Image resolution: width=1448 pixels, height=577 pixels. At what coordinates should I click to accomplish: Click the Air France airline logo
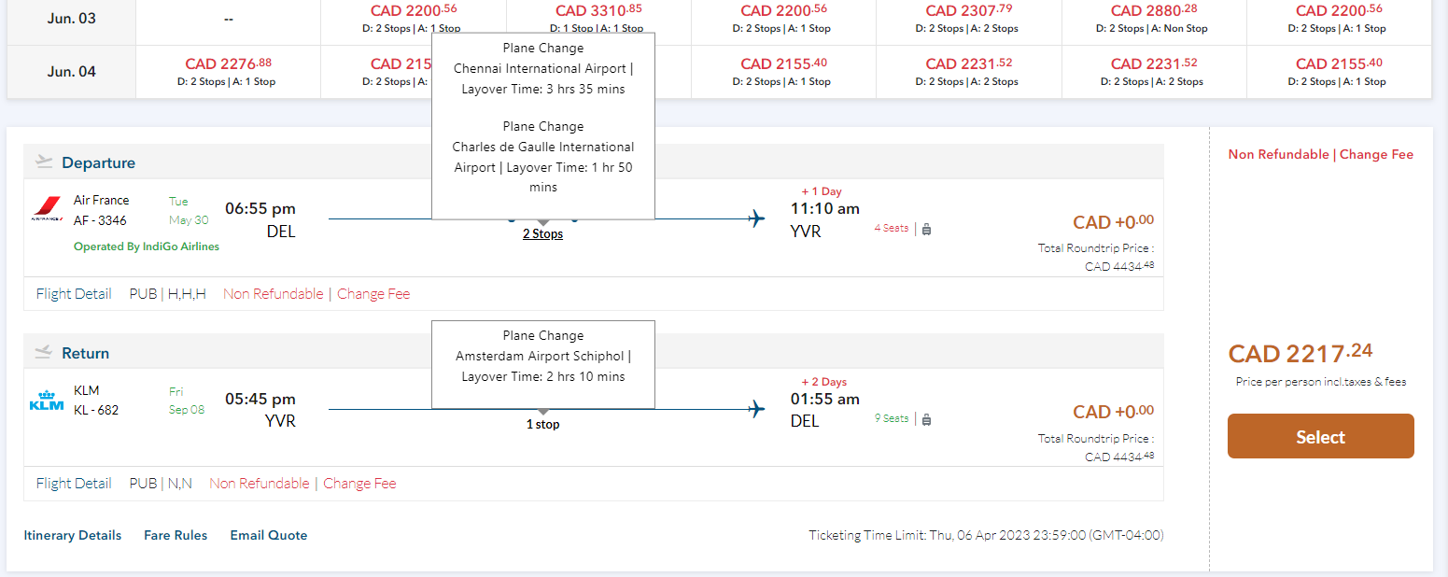coord(46,210)
